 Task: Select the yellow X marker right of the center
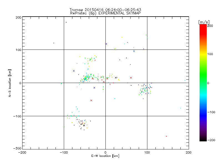point(119,80)
